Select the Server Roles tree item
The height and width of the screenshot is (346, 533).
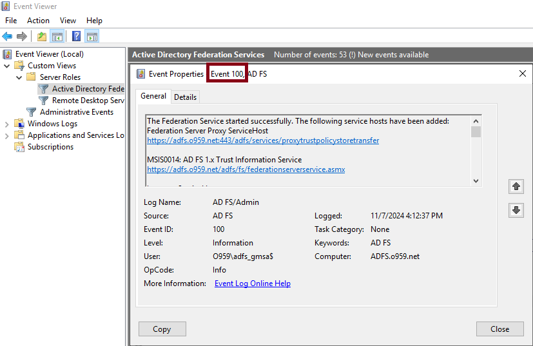click(x=60, y=77)
